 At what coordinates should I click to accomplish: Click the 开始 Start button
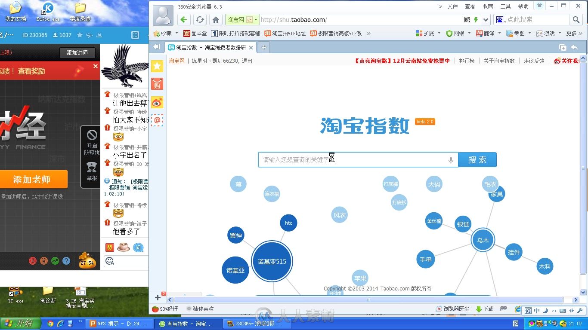click(21, 324)
